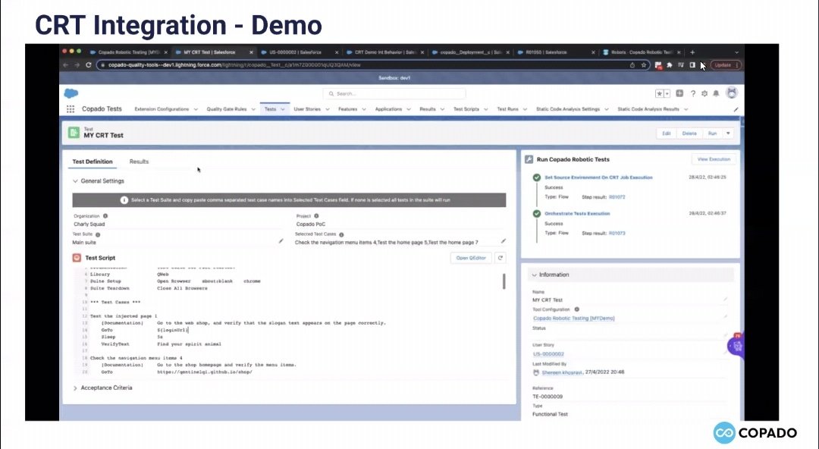Open the Favorites list dropdown arrow

667,93
